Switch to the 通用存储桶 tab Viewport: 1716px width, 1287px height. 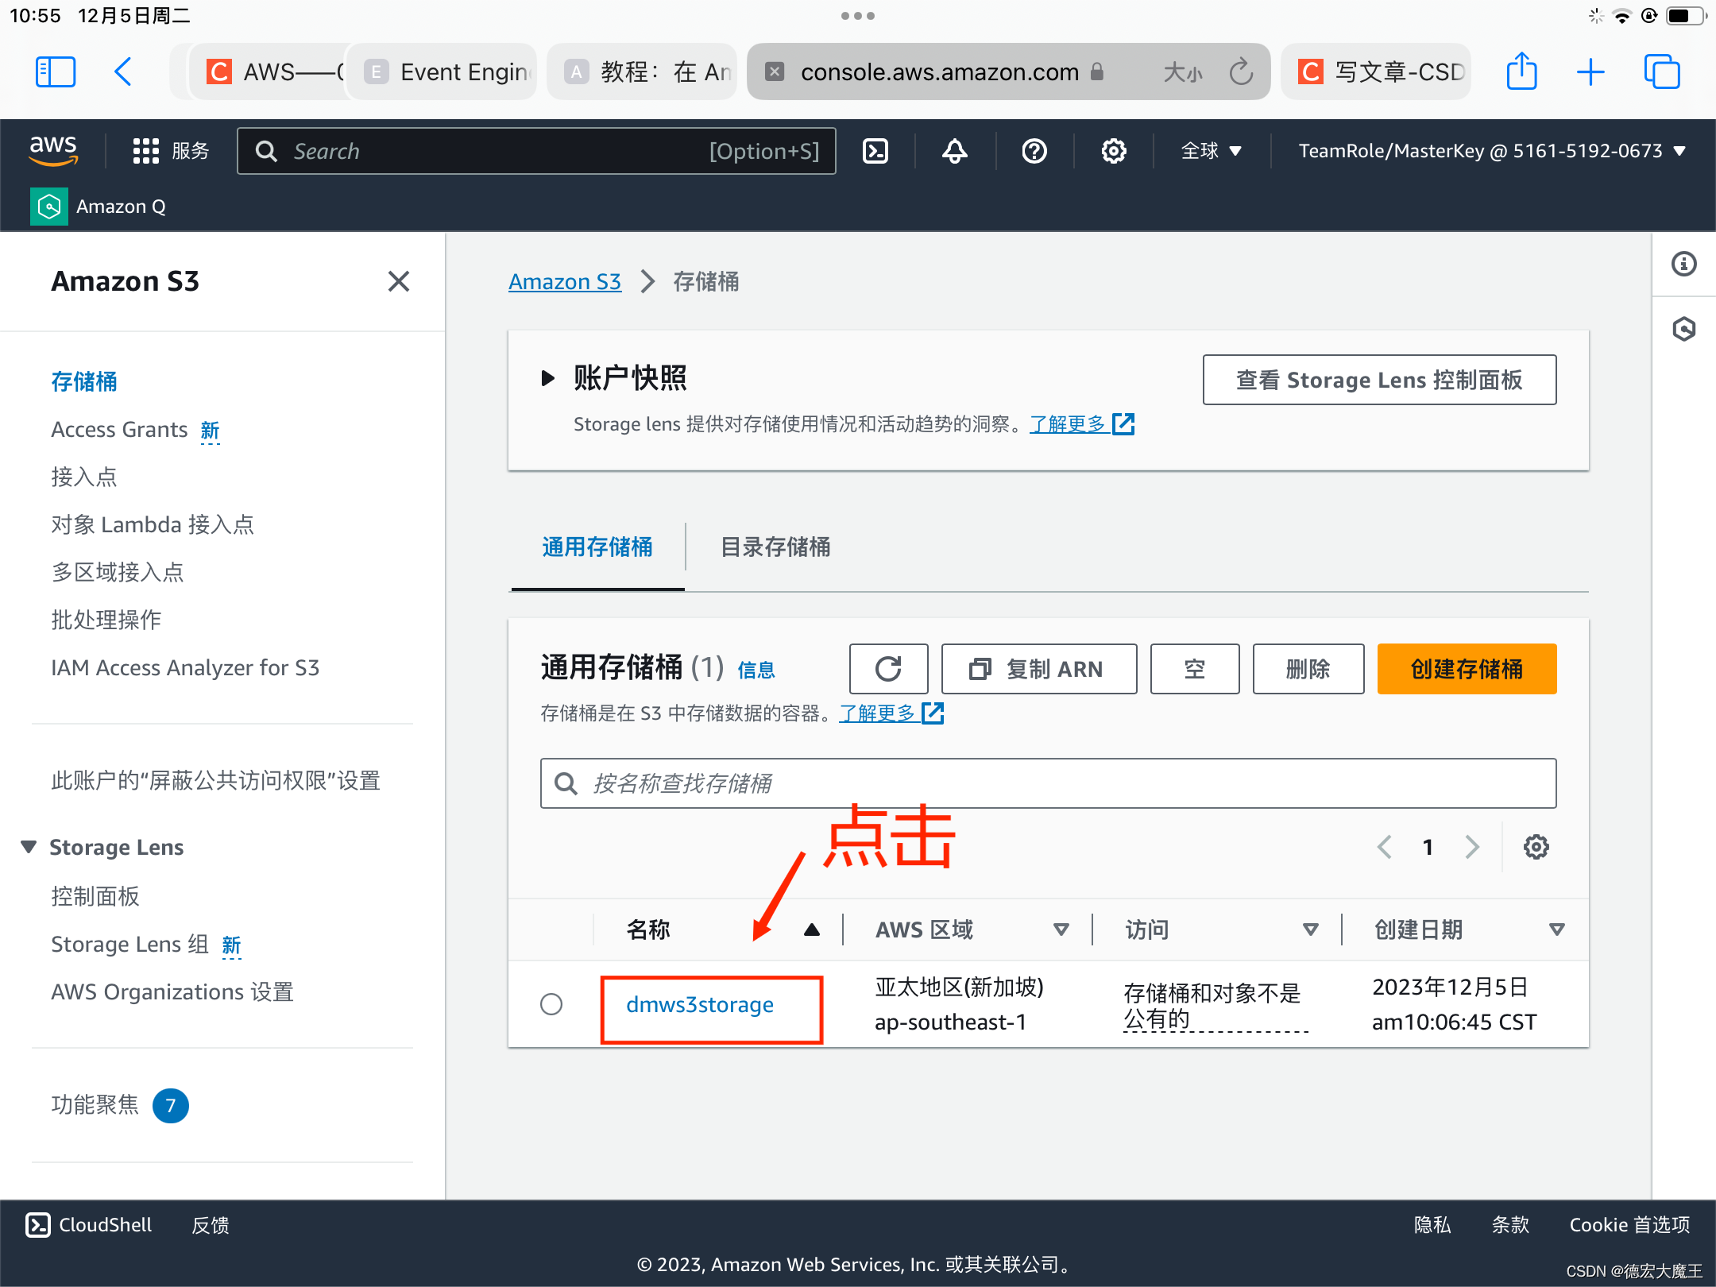pyautogui.click(x=597, y=547)
